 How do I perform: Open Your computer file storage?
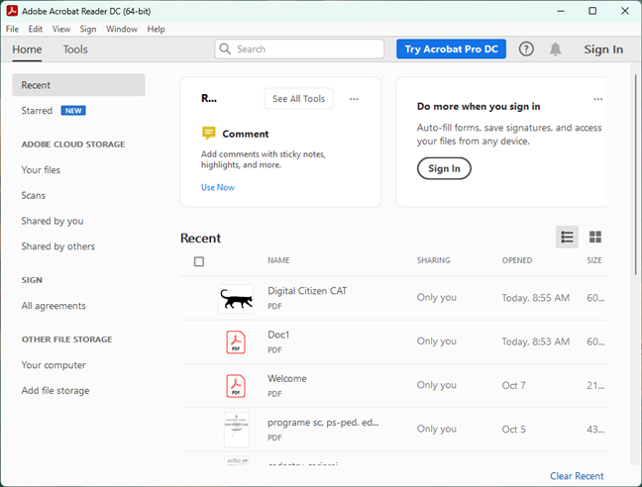tap(53, 365)
